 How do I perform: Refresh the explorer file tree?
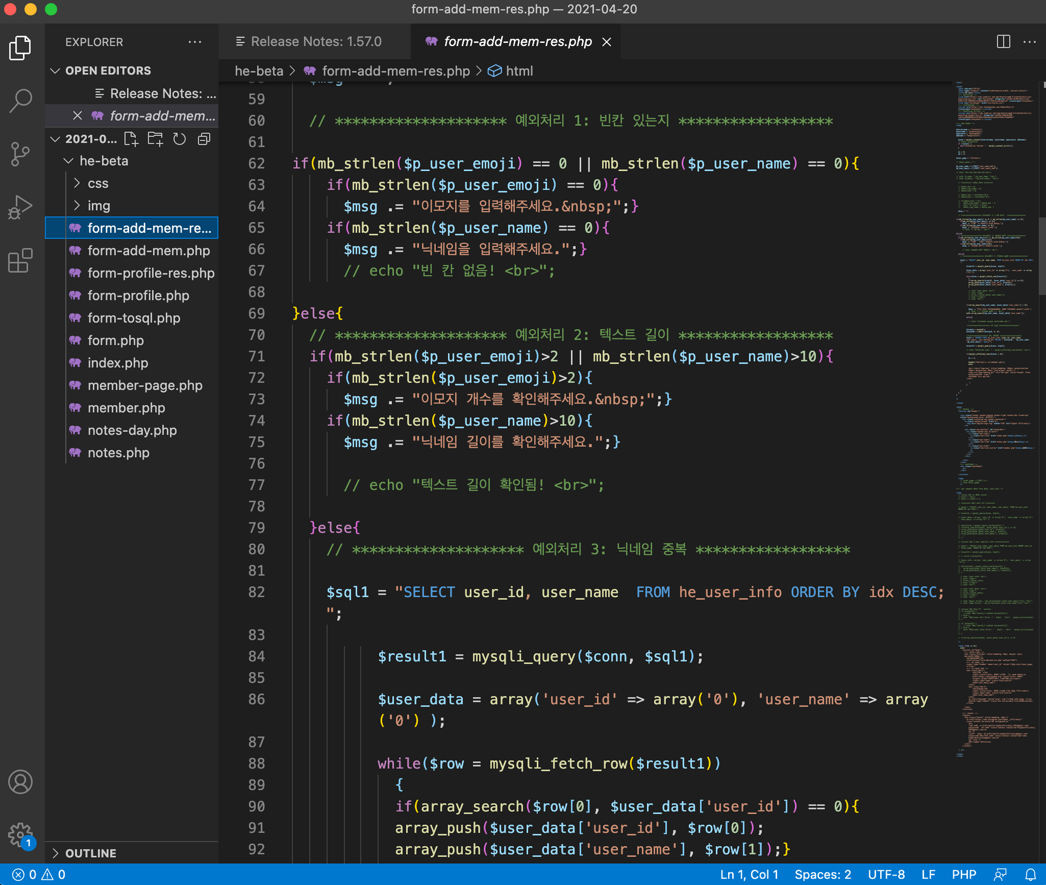tap(179, 139)
